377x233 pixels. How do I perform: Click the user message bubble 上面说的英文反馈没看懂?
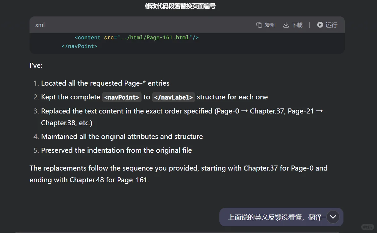(x=281, y=217)
